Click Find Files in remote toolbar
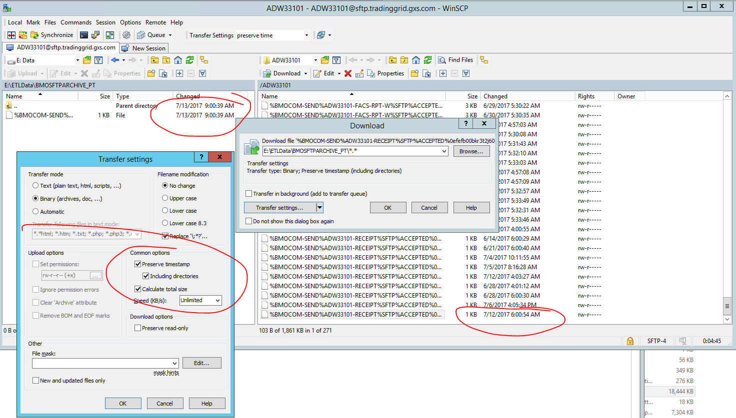This screenshot has height=418, width=736. pos(455,60)
